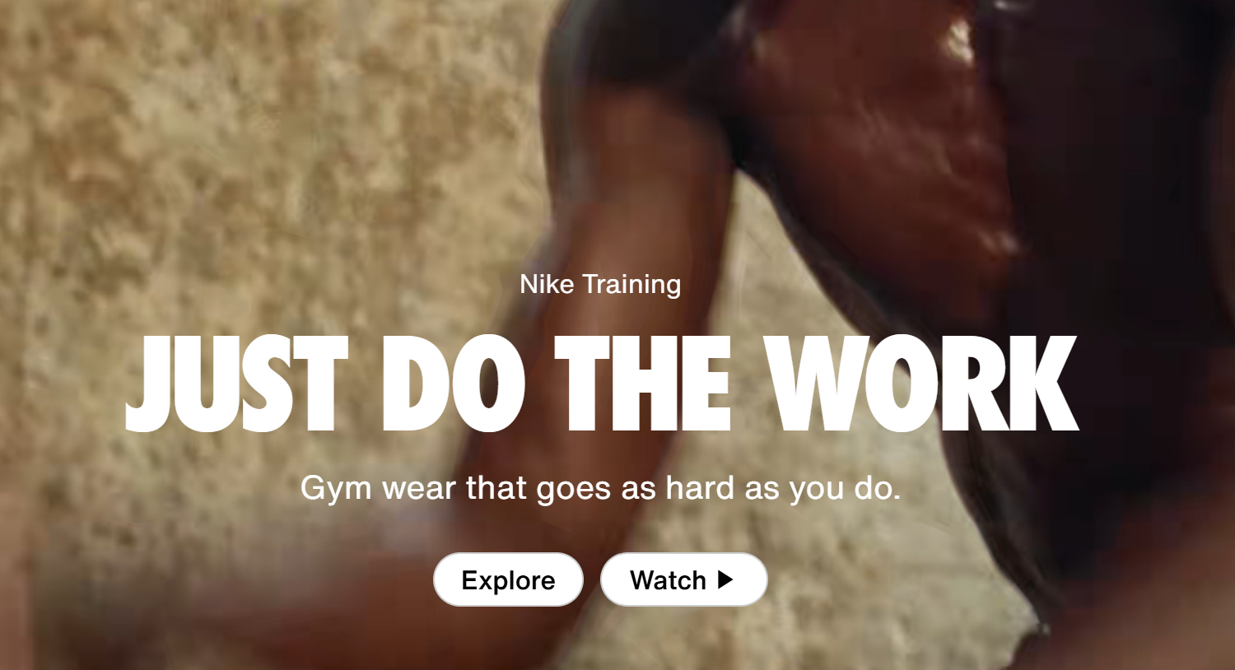The width and height of the screenshot is (1235, 670).
Task: Start the video with the Watch button
Action: tap(684, 579)
